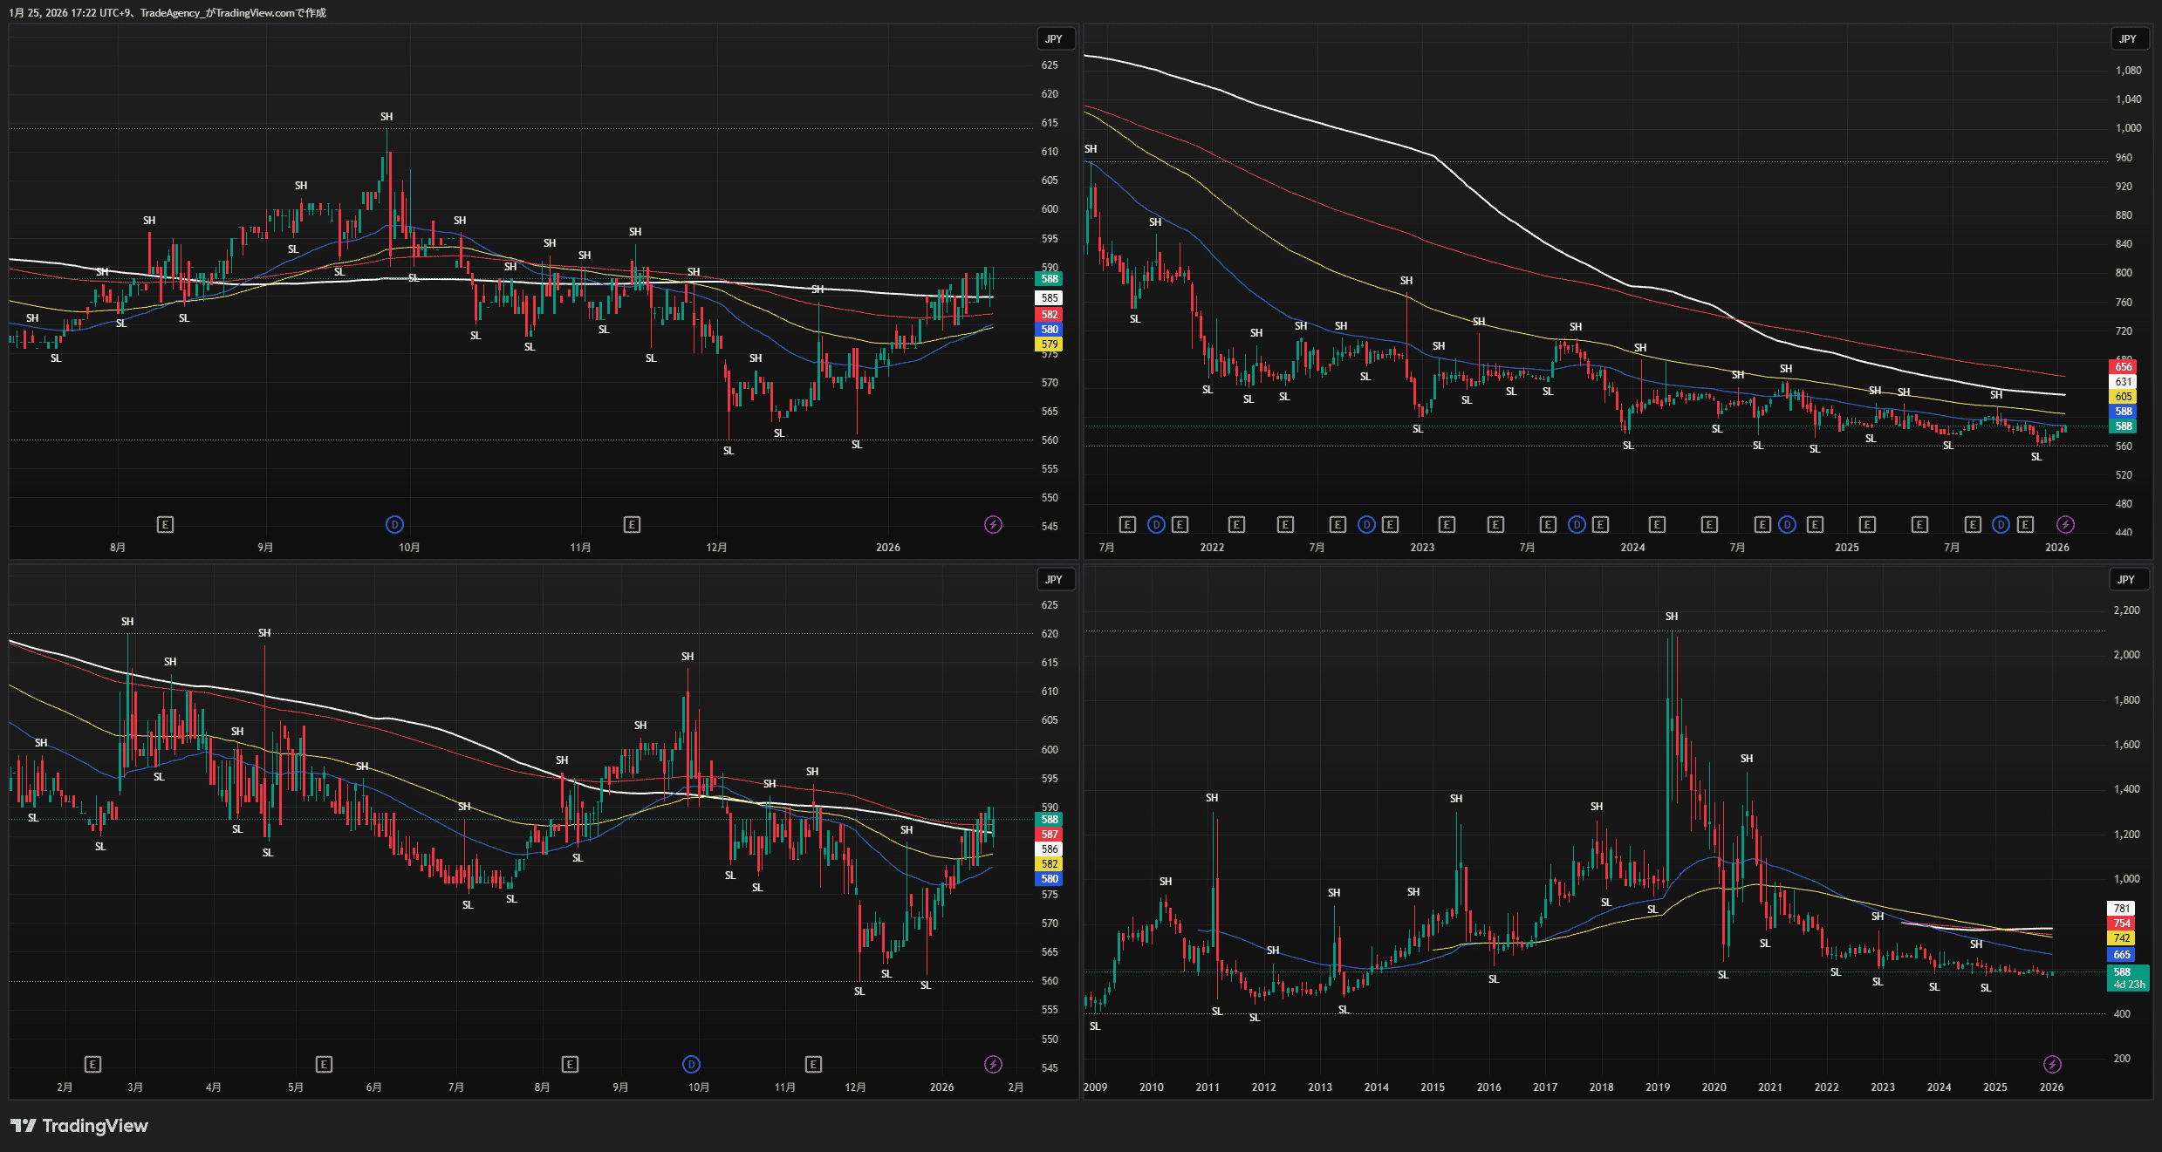This screenshot has width=2162, height=1152.
Task: Click the first earnings E marker, top-right chart
Action: click(x=1127, y=524)
